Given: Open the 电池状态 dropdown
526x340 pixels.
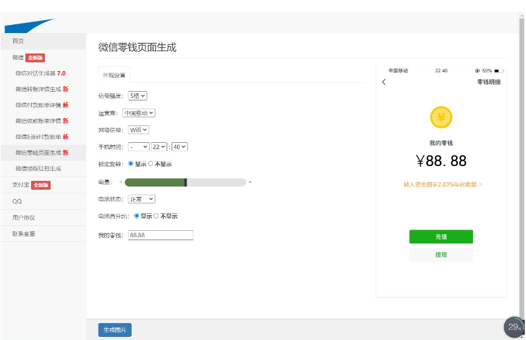Looking at the screenshot, I should pyautogui.click(x=142, y=199).
